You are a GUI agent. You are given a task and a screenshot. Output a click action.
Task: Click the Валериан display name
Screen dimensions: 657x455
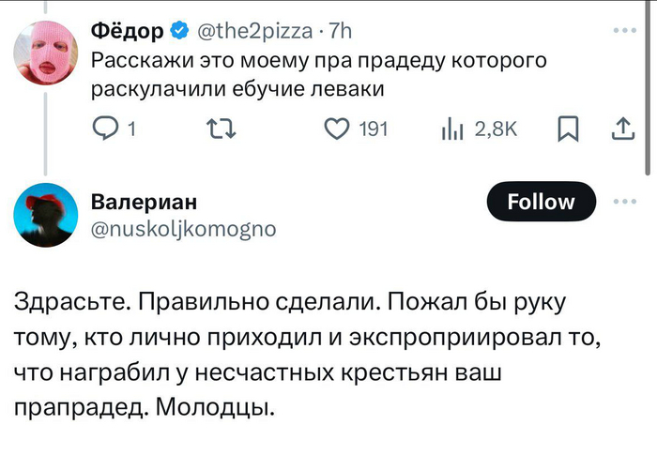point(144,204)
